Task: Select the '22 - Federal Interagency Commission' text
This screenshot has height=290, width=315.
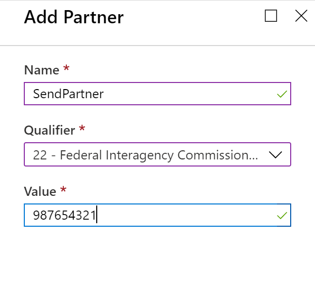Action: [145, 155]
